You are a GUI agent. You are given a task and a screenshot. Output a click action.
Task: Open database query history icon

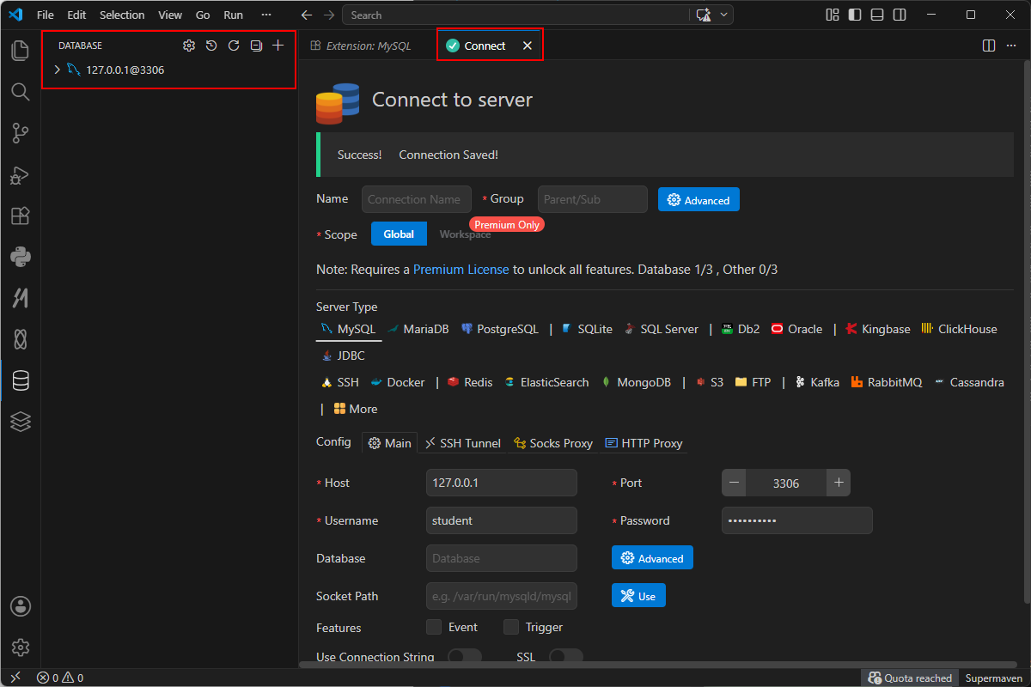click(211, 46)
